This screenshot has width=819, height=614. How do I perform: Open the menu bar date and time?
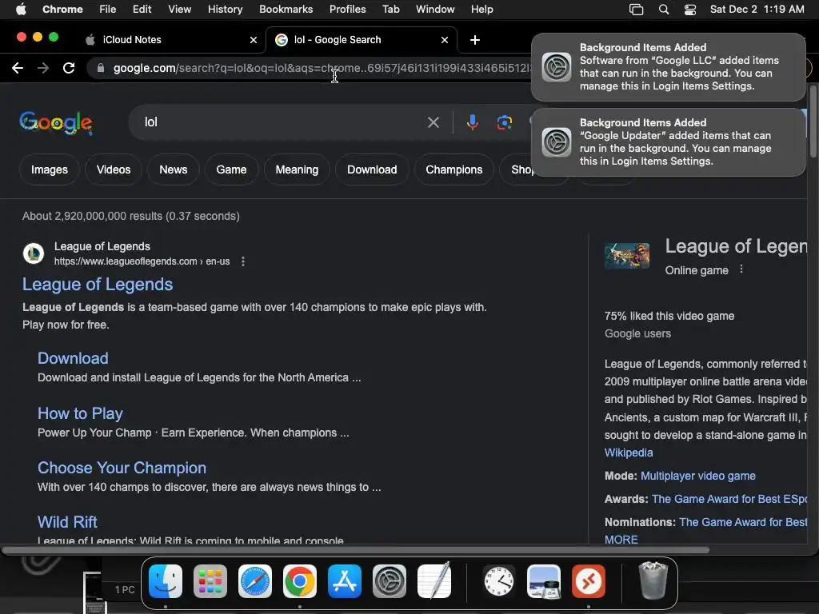(x=757, y=10)
